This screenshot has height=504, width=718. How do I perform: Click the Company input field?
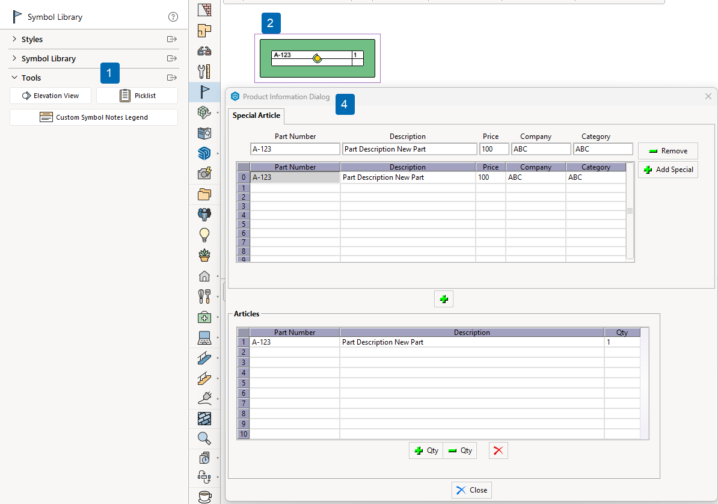point(541,149)
